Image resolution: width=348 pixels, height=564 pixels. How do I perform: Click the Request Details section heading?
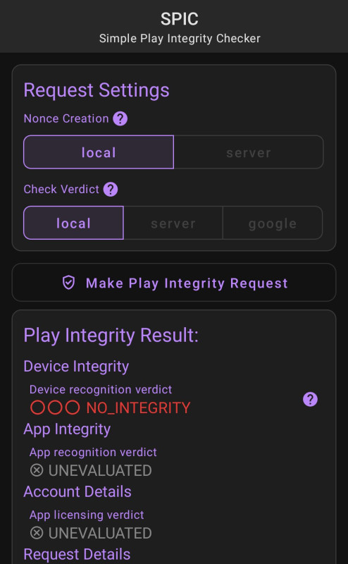(x=77, y=554)
